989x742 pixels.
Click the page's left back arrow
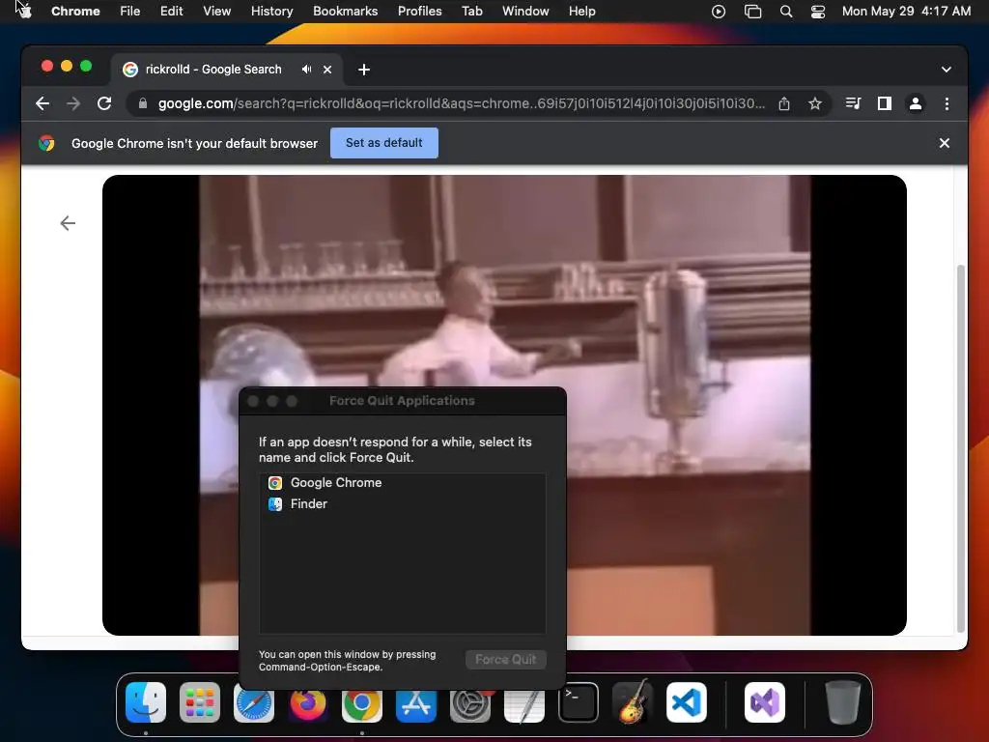68,223
